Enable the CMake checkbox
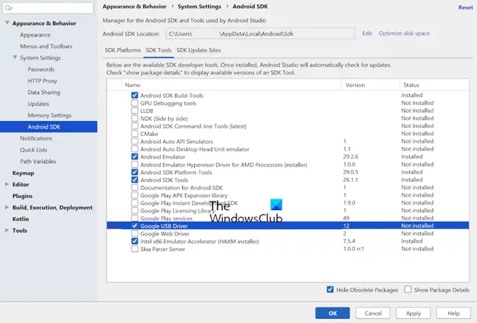The image size is (477, 323). [135, 133]
